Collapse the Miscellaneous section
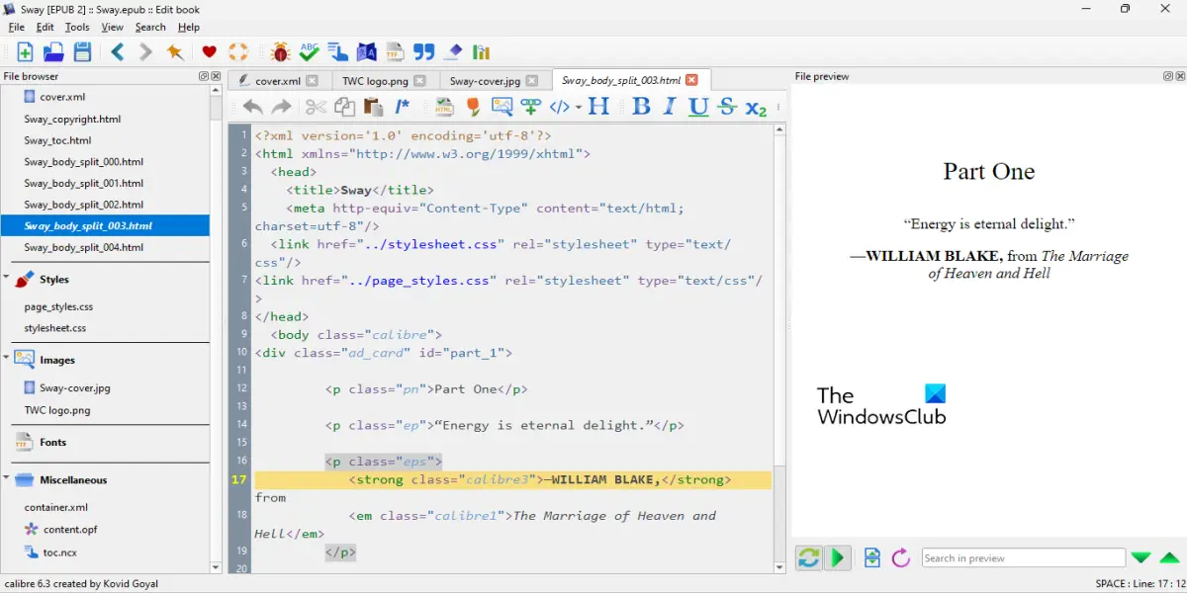This screenshot has width=1187, height=593. tap(6, 479)
